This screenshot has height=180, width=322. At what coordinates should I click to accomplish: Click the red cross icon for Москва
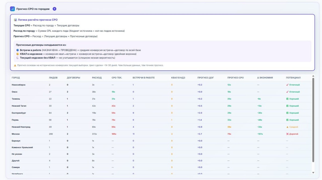pyautogui.click(x=287, y=134)
